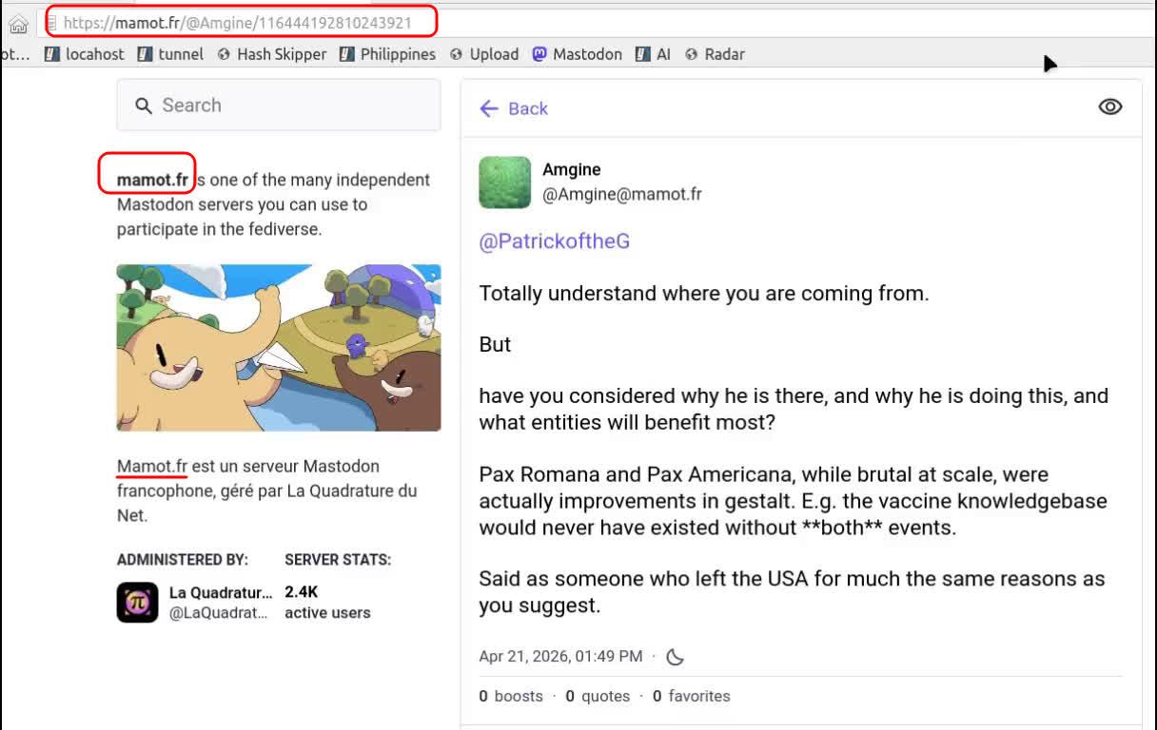Screen dimensions: 1157x730
Task: Open the localhost bookmark
Action: click(x=85, y=54)
